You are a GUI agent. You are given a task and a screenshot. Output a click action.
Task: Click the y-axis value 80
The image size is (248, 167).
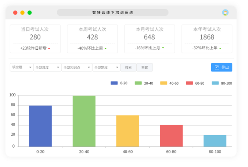pos(13,105)
